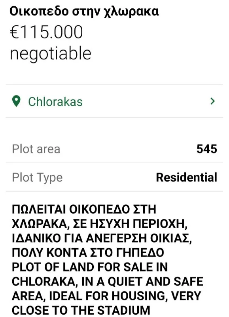The width and height of the screenshot is (229, 317).
Task: Click the word χλωρακα in the listing title
Action: pyautogui.click(x=131, y=12)
